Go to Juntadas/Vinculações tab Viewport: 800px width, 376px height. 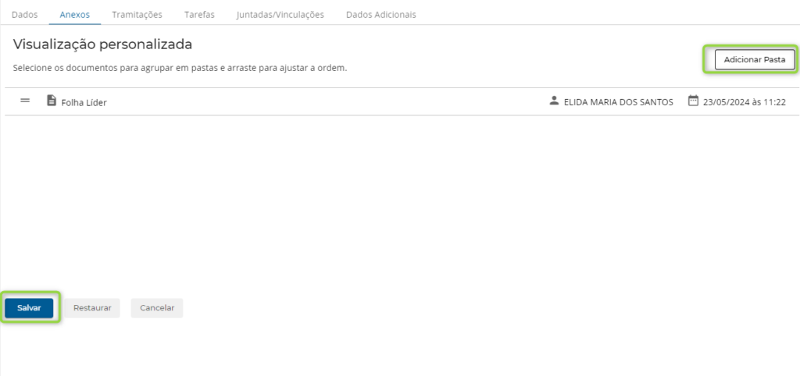point(280,15)
